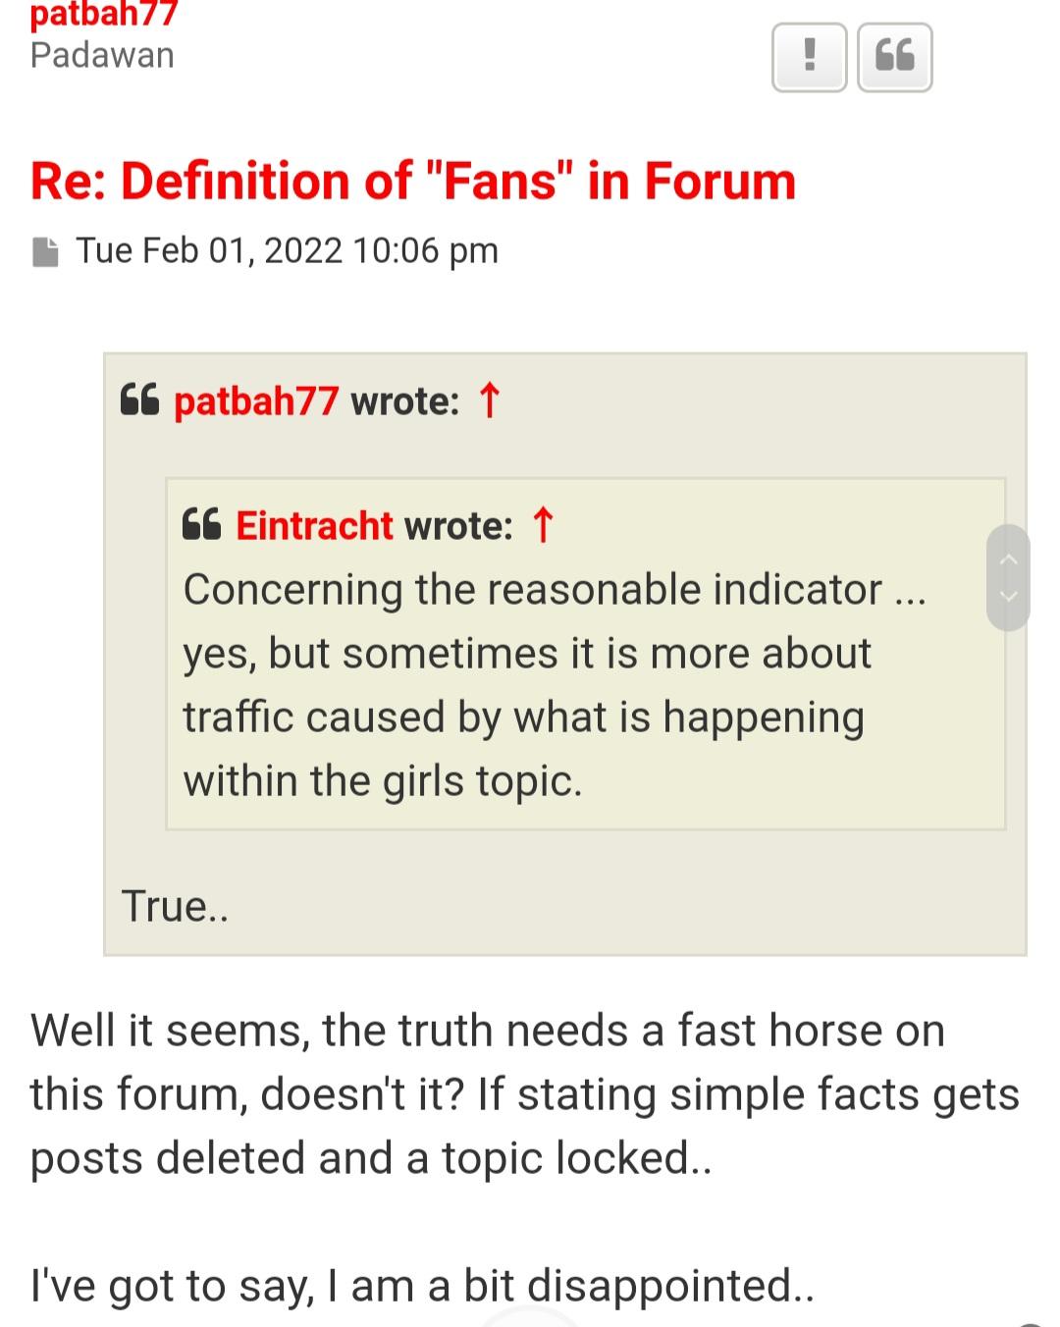Viewport: 1060px width, 1327px height.
Task: Jump to patbah77's original post via arrow
Action: (x=489, y=400)
